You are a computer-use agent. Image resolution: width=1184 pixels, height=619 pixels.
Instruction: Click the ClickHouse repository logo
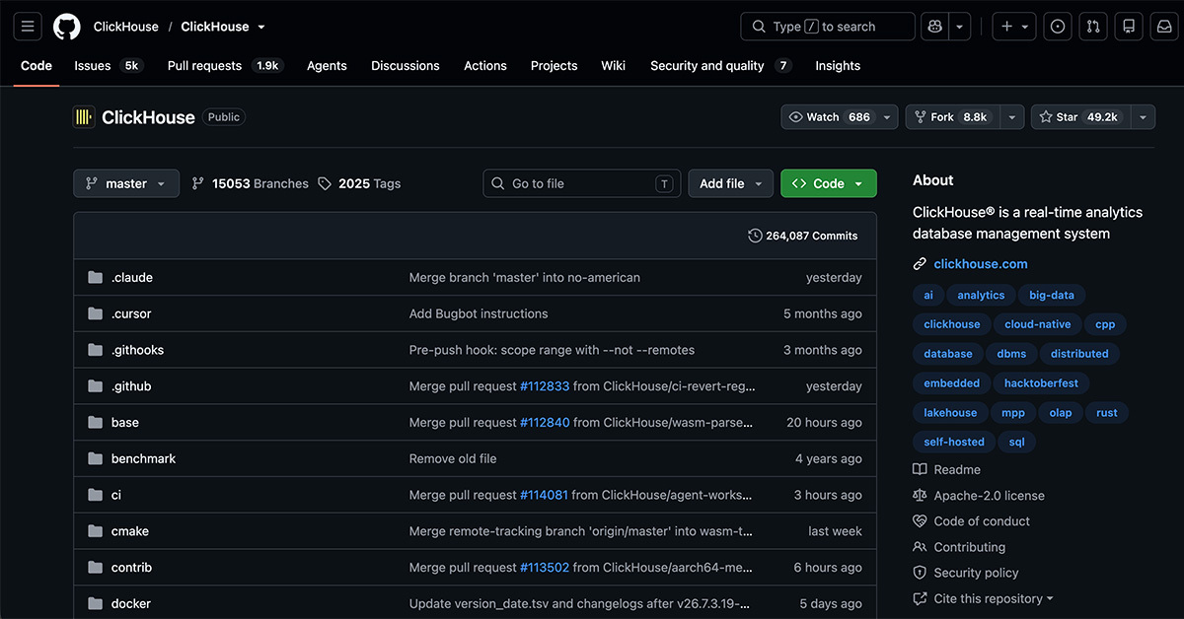pyautogui.click(x=84, y=117)
